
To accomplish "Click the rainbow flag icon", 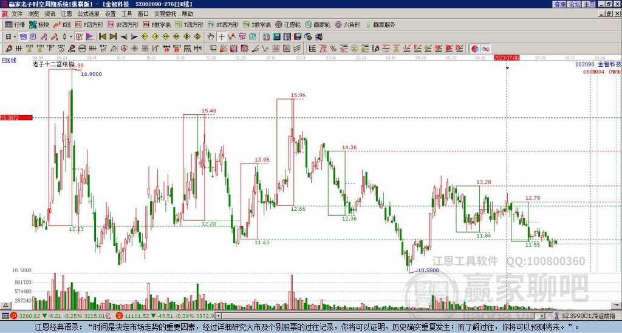I will (90, 37).
